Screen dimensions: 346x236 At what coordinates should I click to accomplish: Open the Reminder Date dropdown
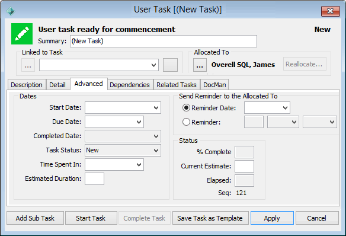285,108
